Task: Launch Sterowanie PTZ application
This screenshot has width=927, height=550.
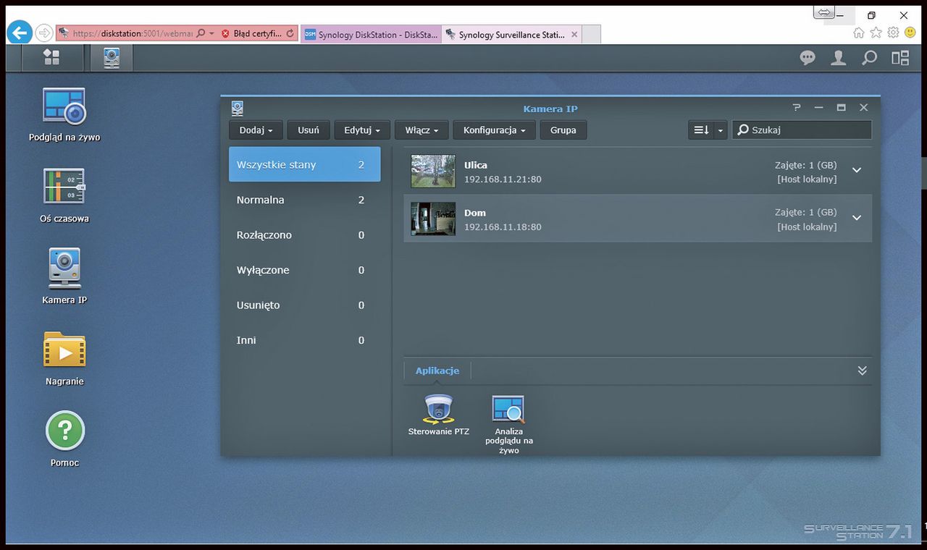Action: (438, 415)
